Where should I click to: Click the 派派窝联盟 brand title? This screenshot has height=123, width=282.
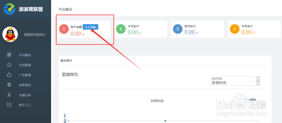pos(31,9)
